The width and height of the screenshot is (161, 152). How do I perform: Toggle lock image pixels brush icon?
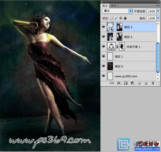[x=116, y=18]
